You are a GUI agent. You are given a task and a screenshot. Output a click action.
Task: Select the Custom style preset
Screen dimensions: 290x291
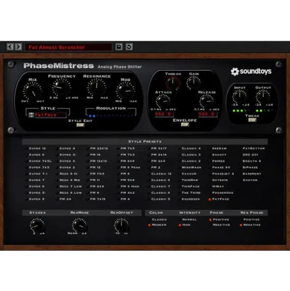249,180
